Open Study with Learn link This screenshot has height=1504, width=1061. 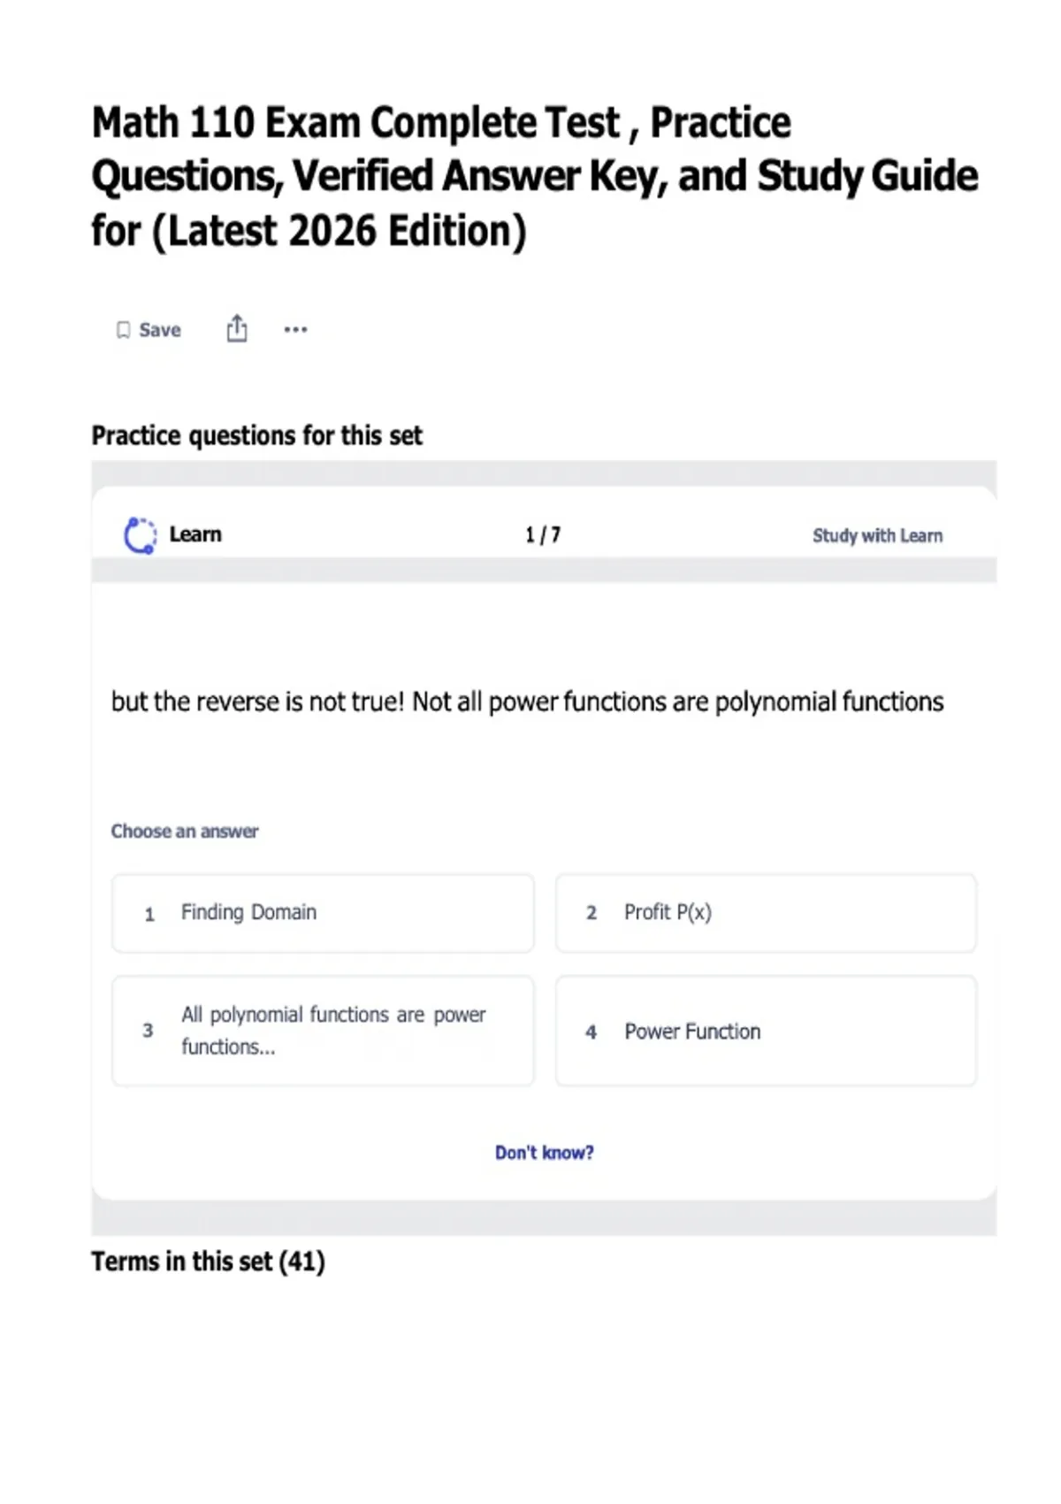877,535
